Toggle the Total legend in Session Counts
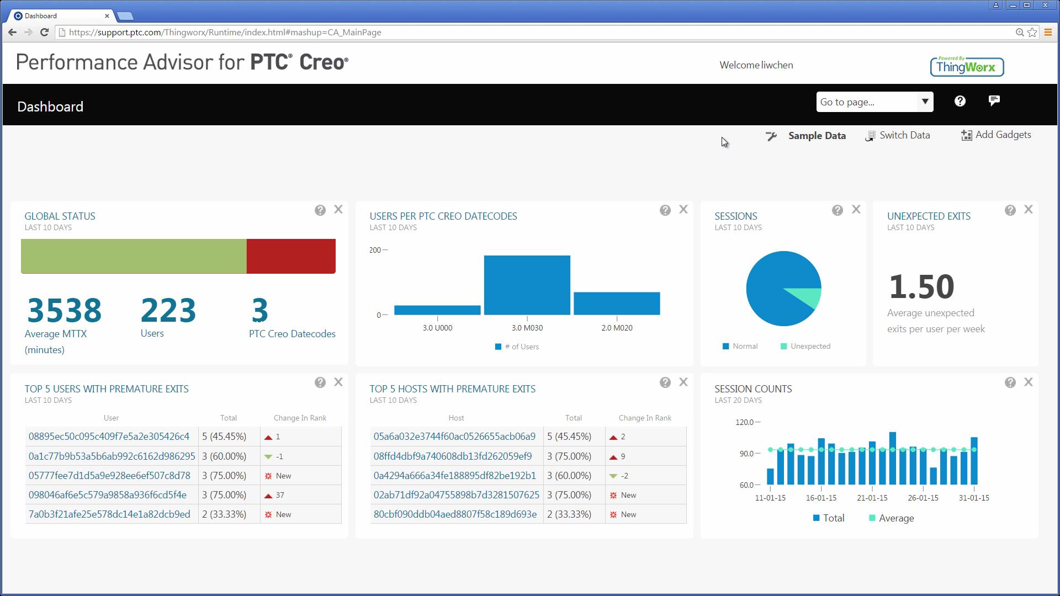Viewport: 1060px width, 596px height. (x=828, y=518)
